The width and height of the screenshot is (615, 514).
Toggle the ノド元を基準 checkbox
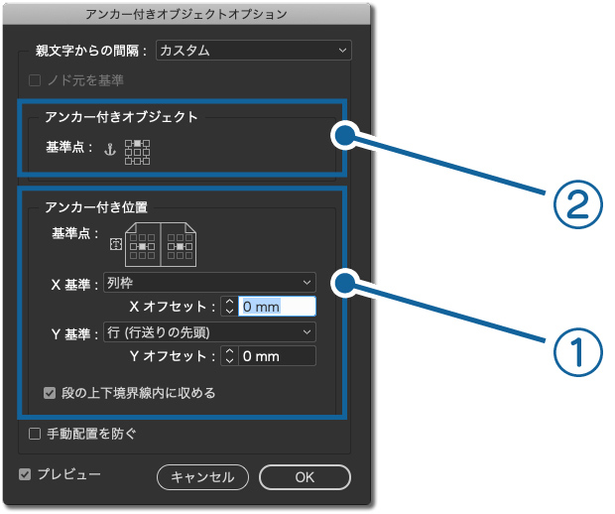tap(35, 80)
